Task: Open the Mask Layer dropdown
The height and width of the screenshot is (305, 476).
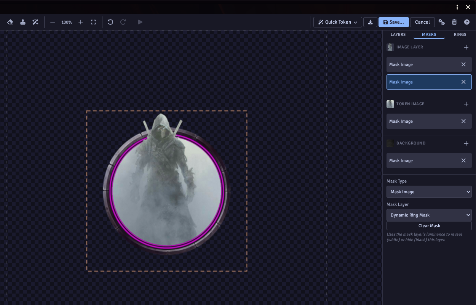Action: [x=429, y=215]
